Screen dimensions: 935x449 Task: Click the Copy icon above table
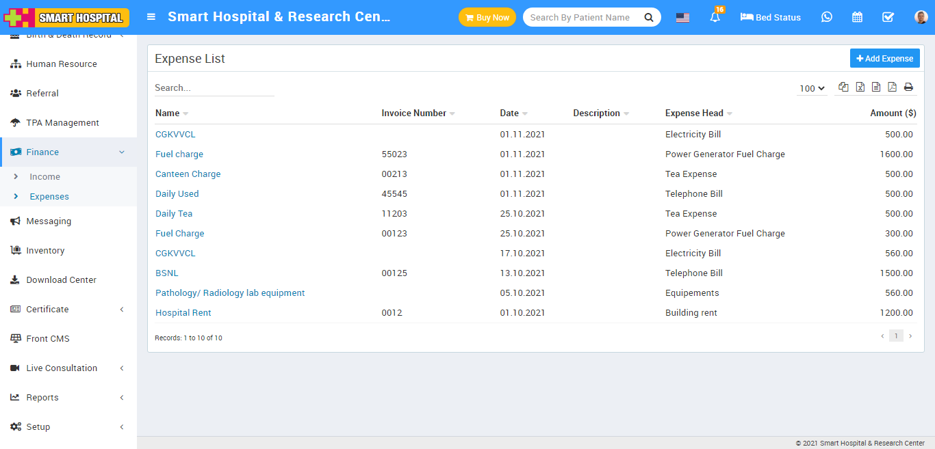click(x=843, y=87)
